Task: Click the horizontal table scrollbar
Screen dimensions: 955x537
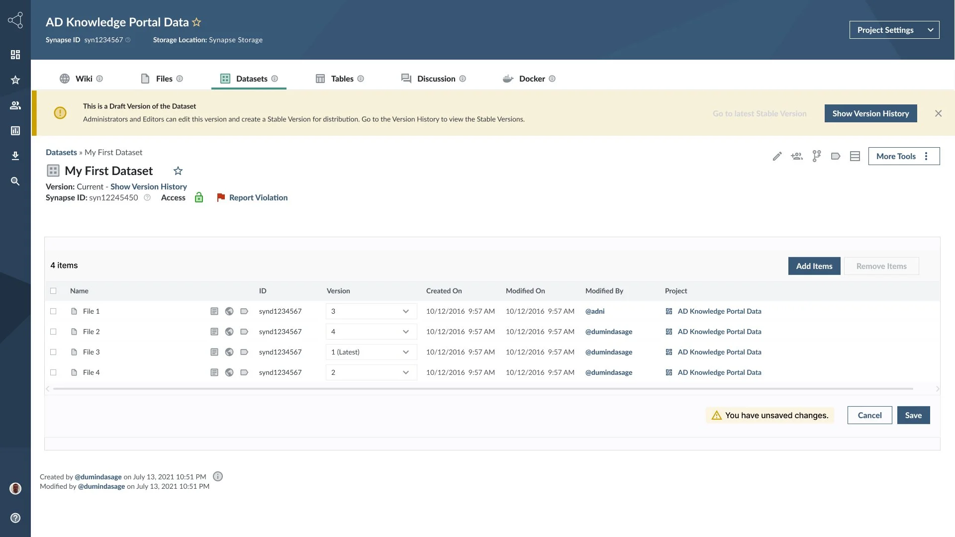Action: click(x=482, y=389)
